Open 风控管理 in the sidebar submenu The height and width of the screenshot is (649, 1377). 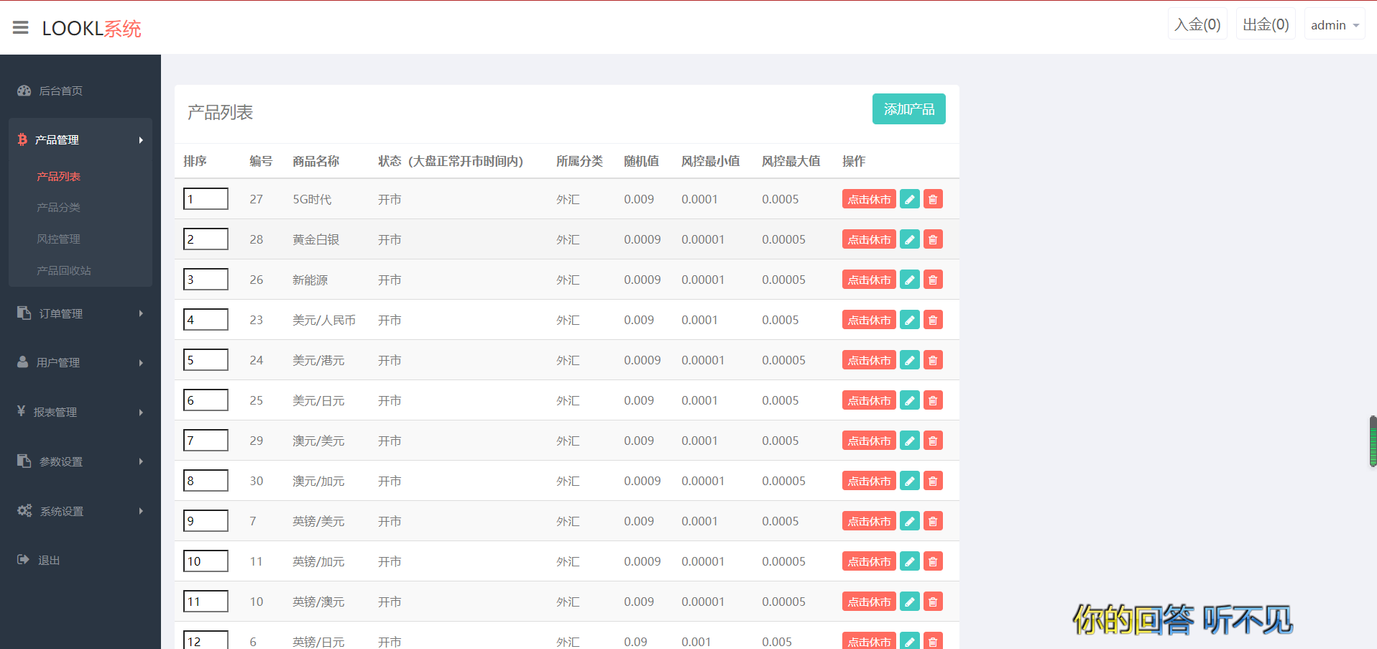(58, 239)
